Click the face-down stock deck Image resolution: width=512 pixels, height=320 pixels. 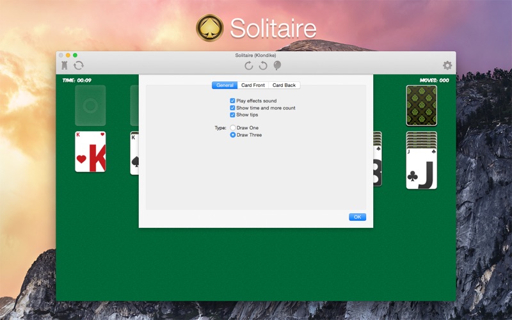point(422,106)
